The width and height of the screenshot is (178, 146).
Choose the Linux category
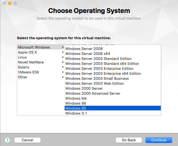[x=22, y=57]
